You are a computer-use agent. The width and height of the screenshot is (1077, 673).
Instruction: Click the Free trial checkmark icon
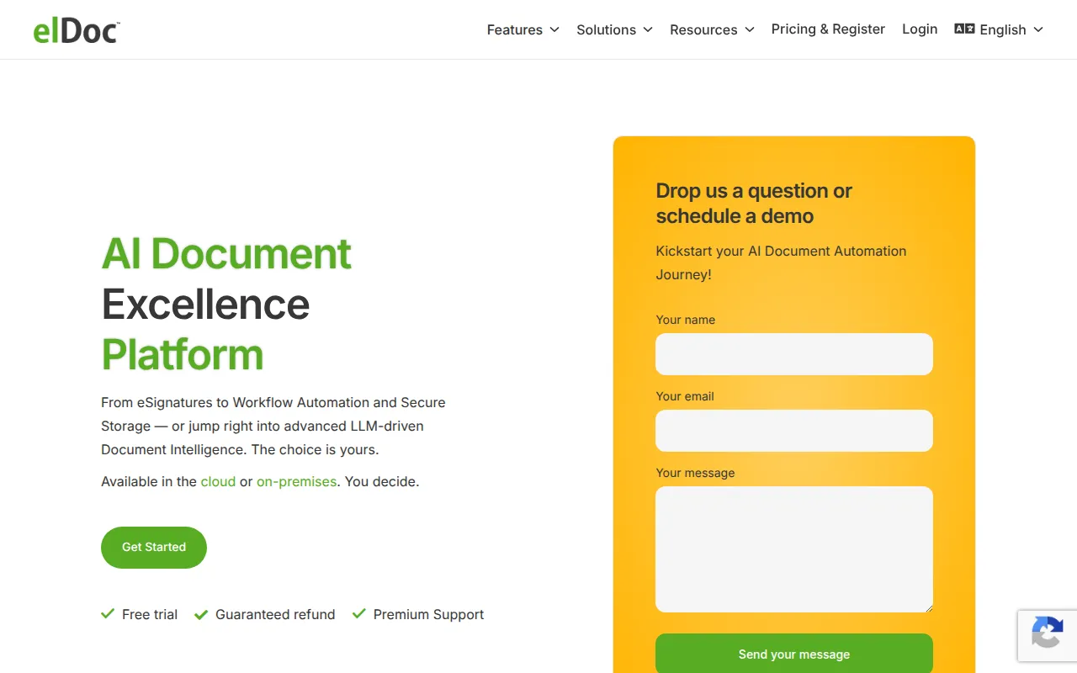coord(108,614)
